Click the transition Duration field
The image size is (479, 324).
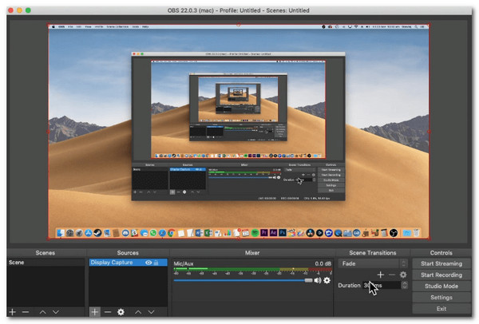click(x=382, y=285)
